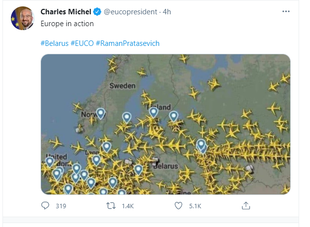Open the #EUCO hashtag
This screenshot has height=227, width=310.
(82, 43)
